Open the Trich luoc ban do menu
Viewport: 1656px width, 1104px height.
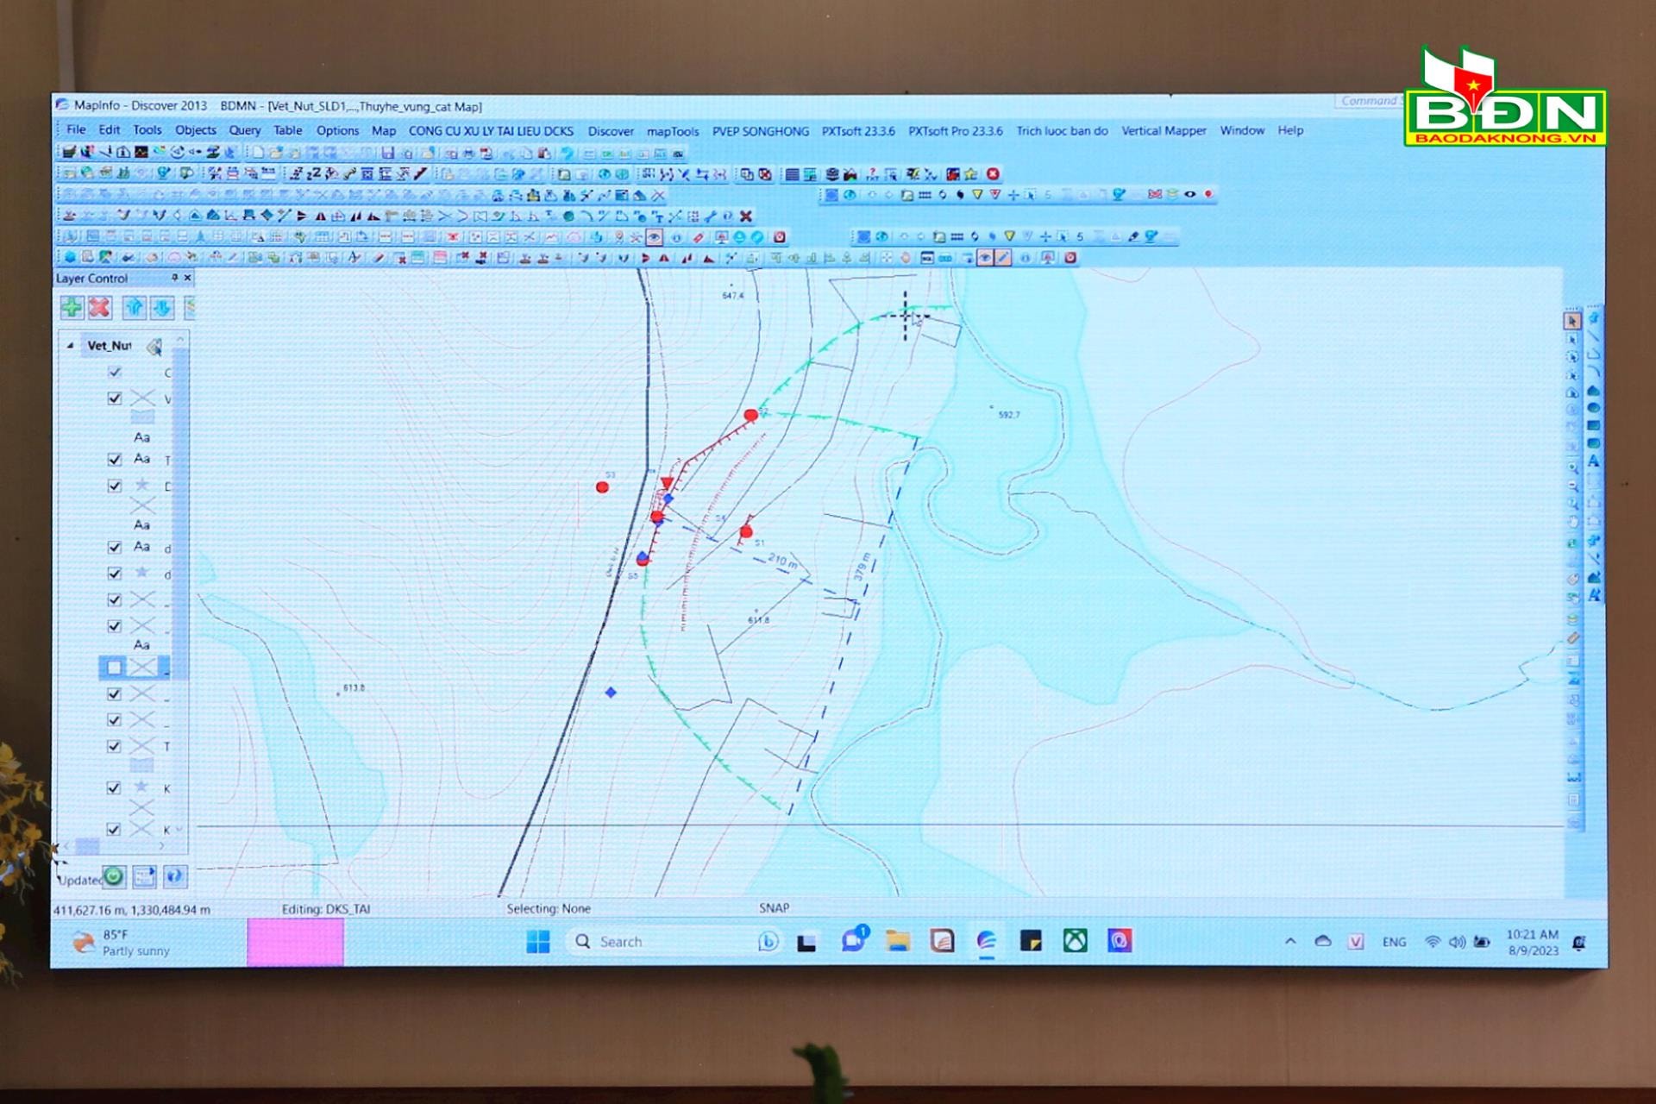pyautogui.click(x=1062, y=131)
